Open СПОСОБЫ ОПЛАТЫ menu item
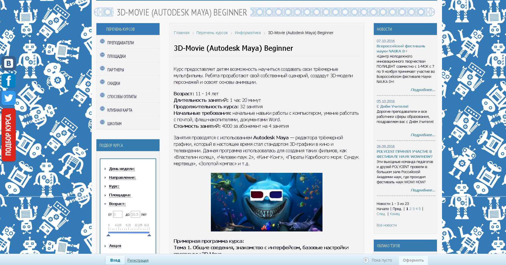 tap(122, 97)
